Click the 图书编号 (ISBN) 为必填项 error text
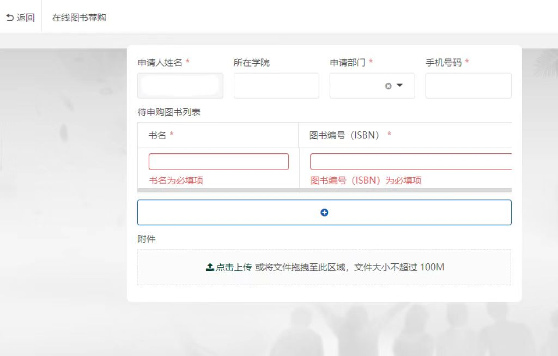558x356 pixels. click(x=366, y=180)
